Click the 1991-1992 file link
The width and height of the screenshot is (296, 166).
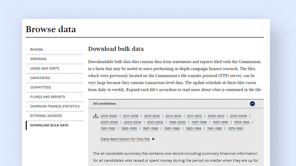pos(108,129)
